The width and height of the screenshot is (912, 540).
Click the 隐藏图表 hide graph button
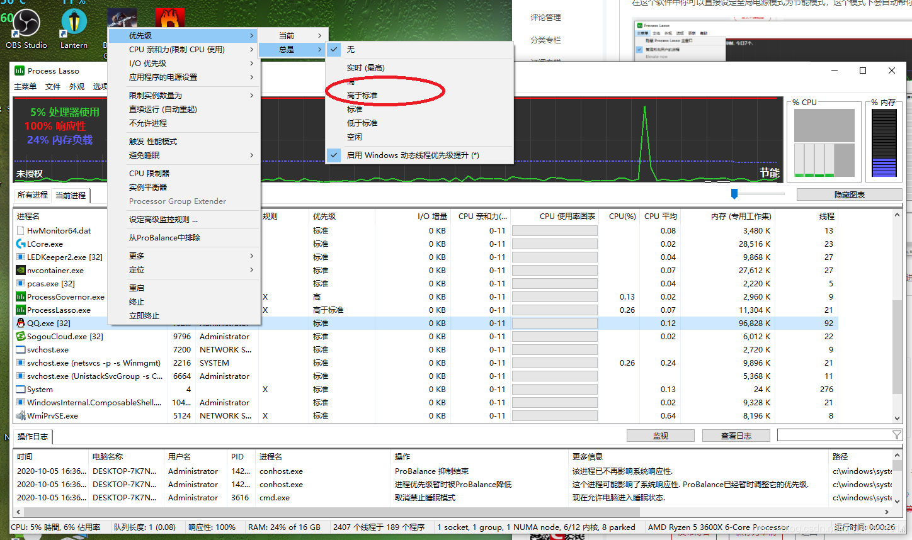click(x=849, y=195)
